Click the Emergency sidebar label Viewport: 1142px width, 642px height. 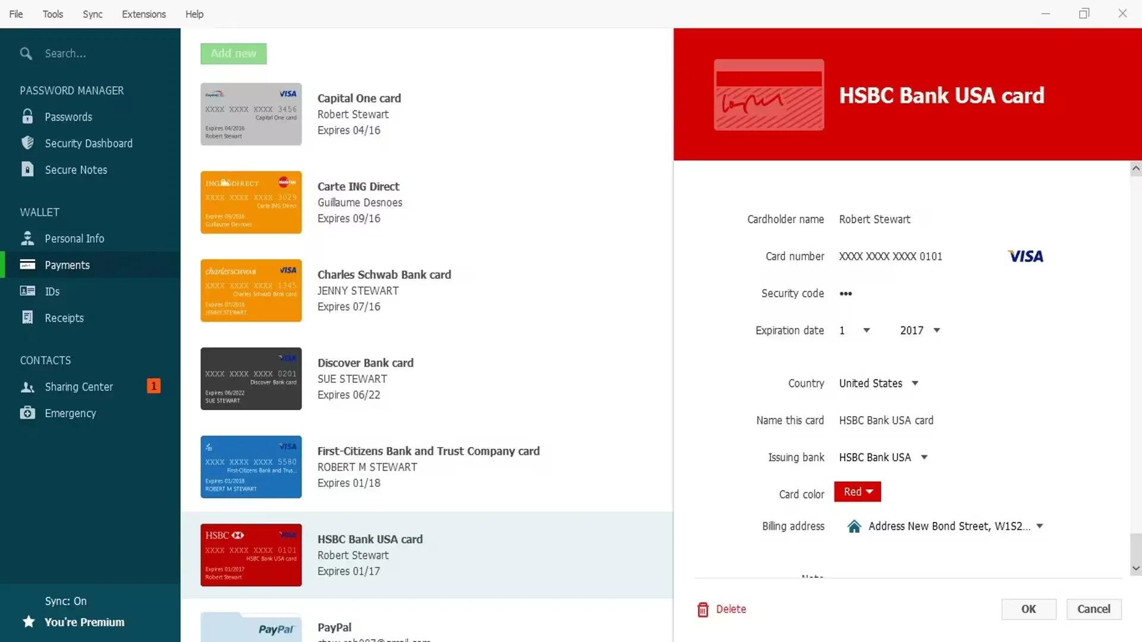70,413
